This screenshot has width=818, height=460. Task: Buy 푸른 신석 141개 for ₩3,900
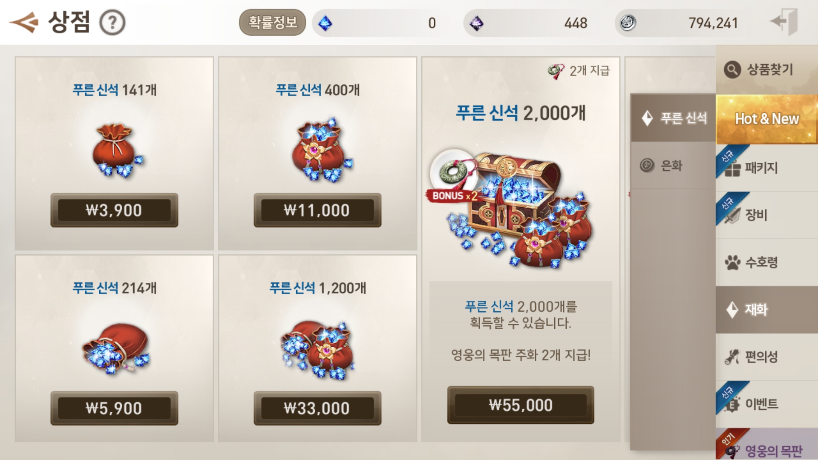pyautogui.click(x=114, y=210)
